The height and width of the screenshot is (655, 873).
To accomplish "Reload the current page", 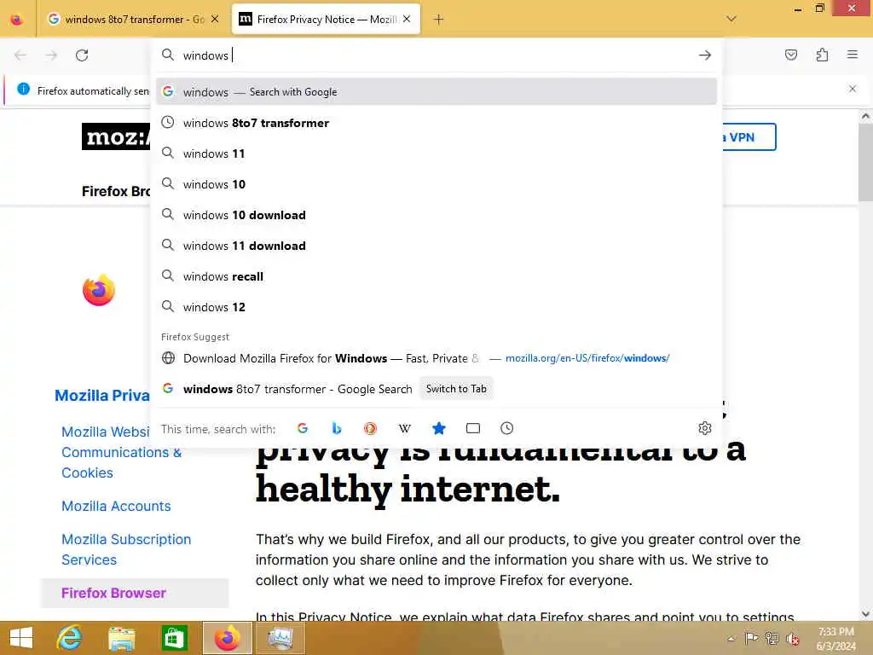I will coord(82,55).
